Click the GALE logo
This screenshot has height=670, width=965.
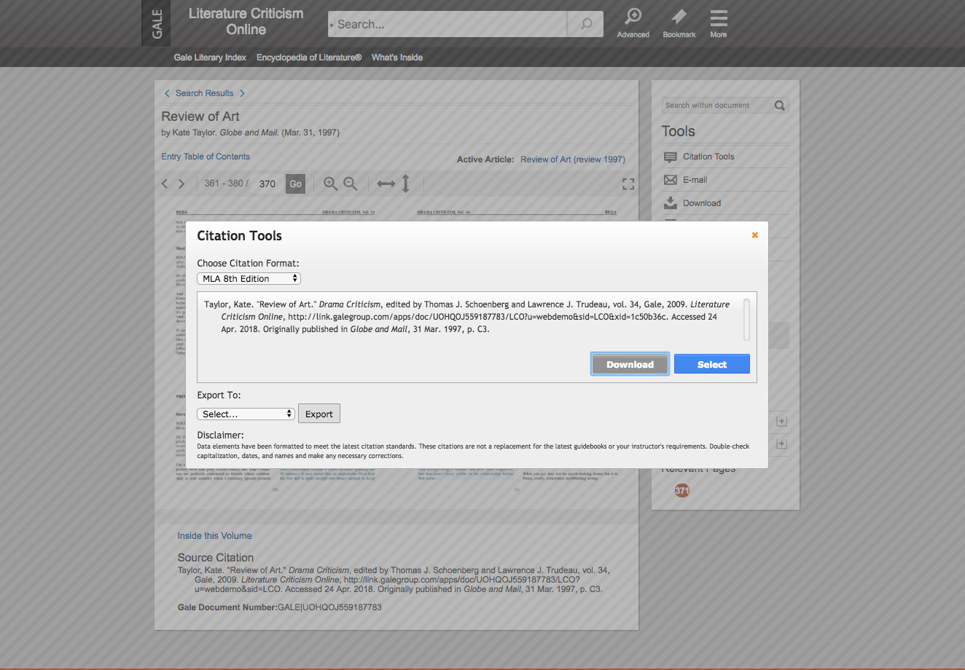pyautogui.click(x=156, y=23)
